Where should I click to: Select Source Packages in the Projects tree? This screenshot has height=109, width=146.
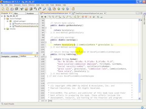16,19
